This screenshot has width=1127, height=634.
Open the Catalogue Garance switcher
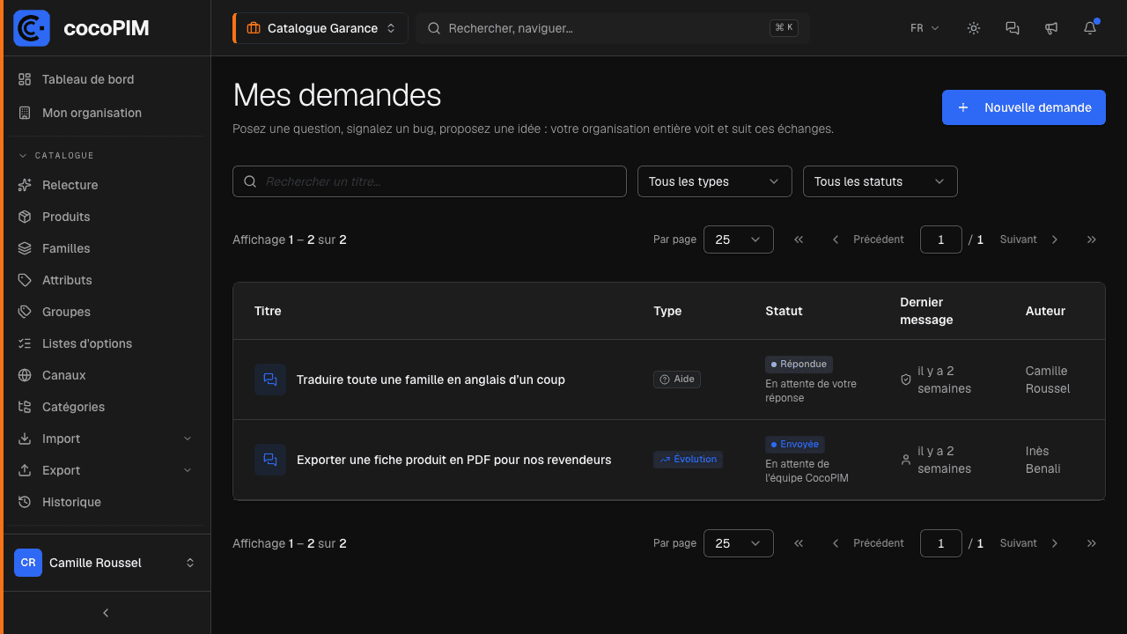tap(320, 28)
